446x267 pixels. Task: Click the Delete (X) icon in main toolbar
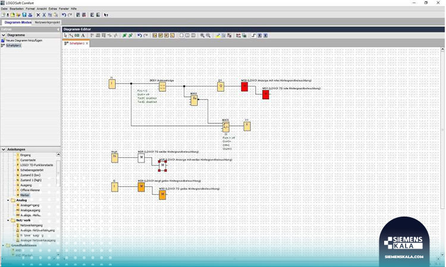(38, 15)
